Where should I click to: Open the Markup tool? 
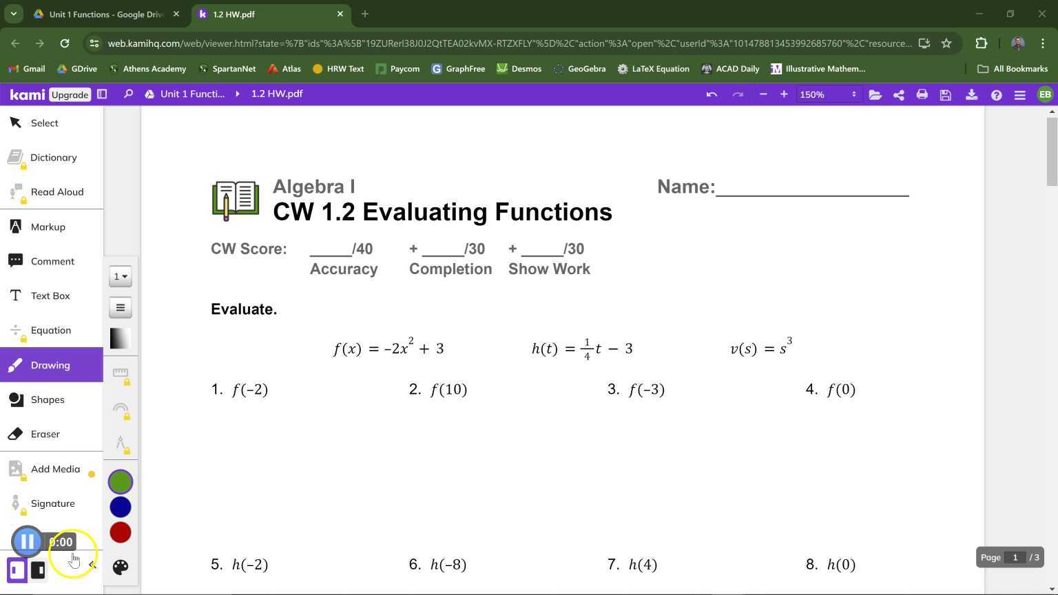[48, 227]
